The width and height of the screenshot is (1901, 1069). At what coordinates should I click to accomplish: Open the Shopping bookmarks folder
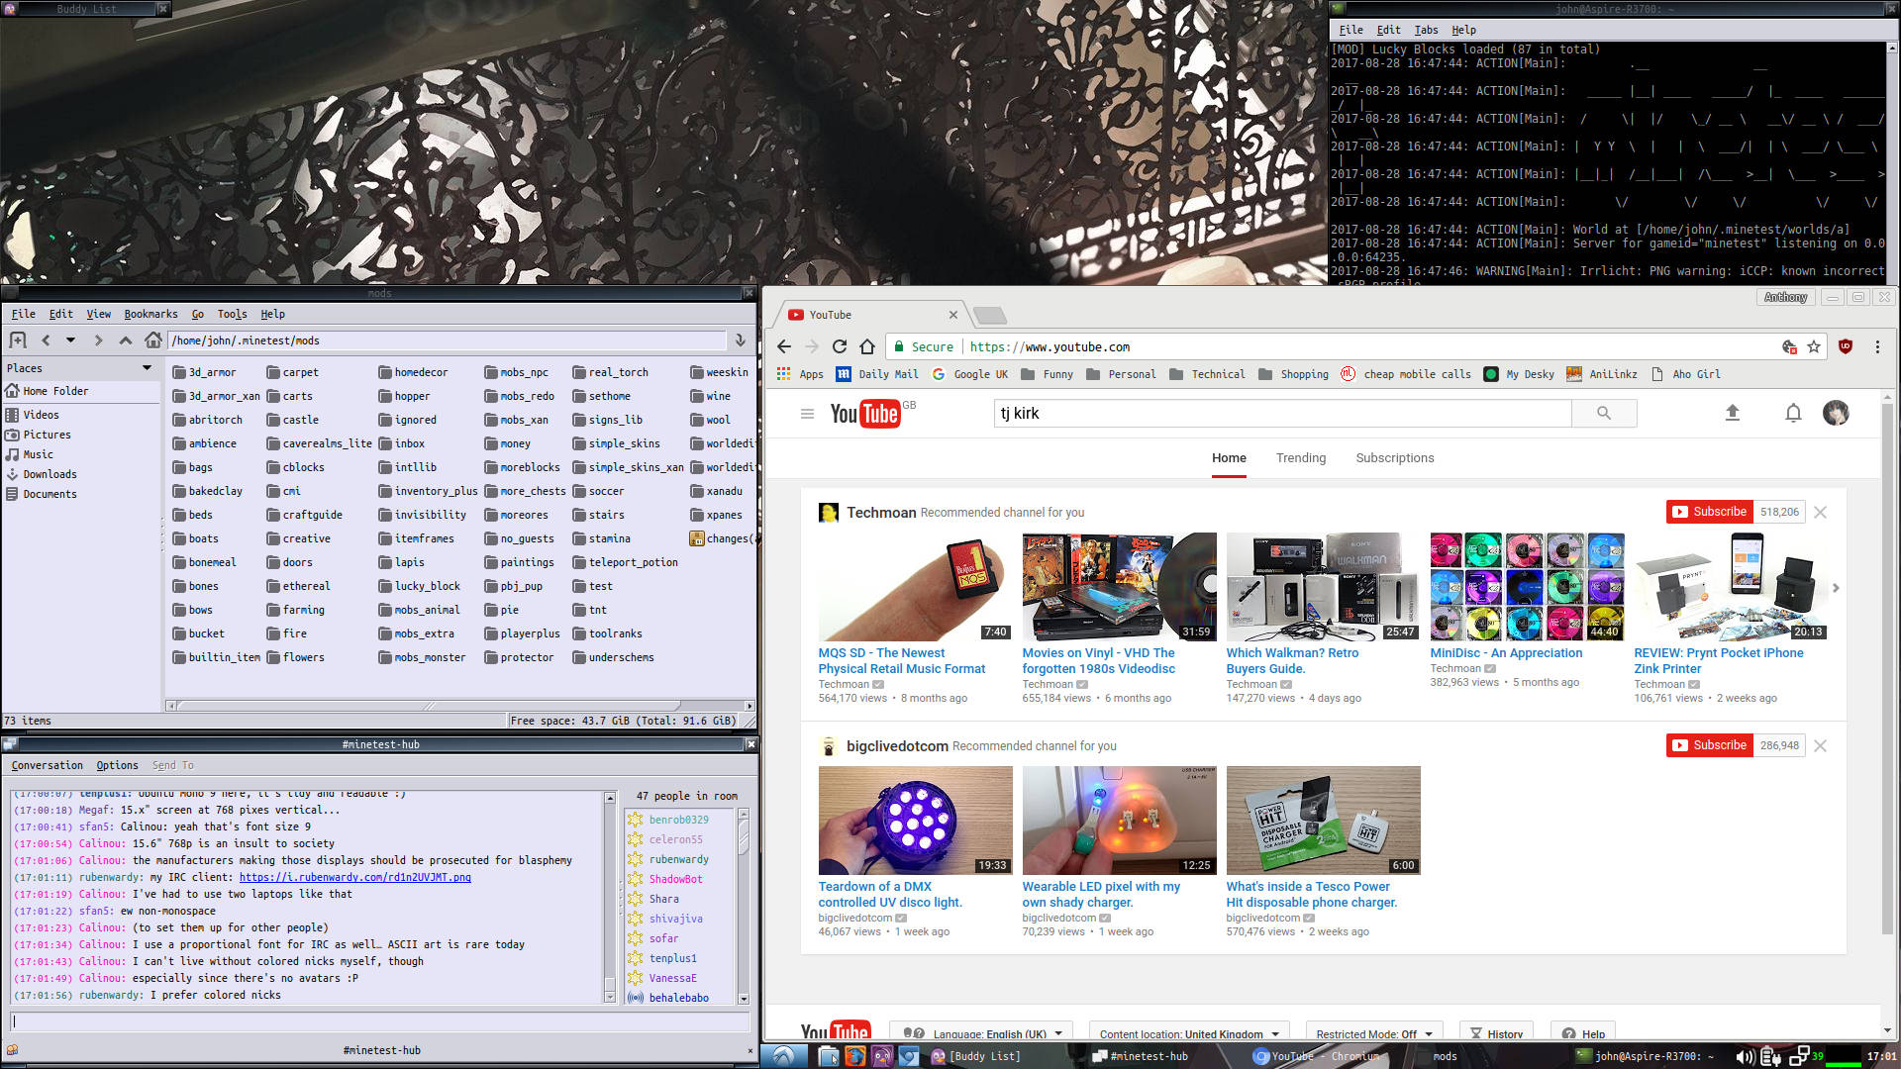coord(1293,374)
